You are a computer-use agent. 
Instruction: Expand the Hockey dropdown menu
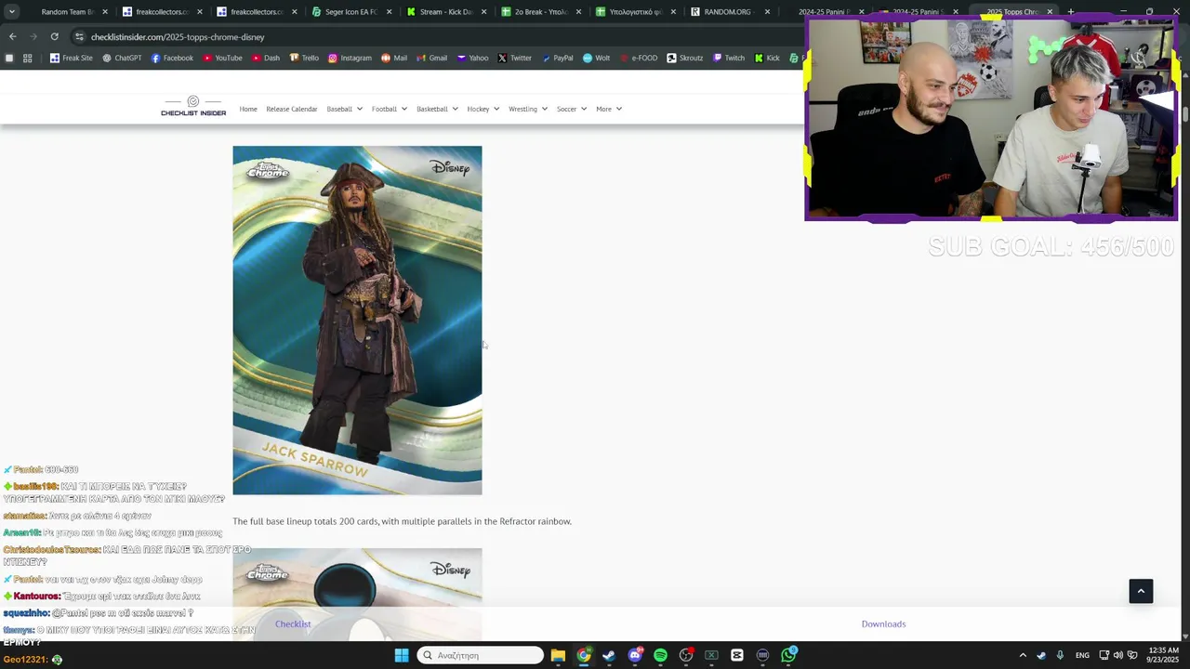[x=483, y=109]
